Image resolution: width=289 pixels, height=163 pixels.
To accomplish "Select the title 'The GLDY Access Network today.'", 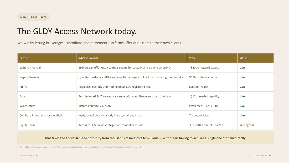I will [77, 31].
